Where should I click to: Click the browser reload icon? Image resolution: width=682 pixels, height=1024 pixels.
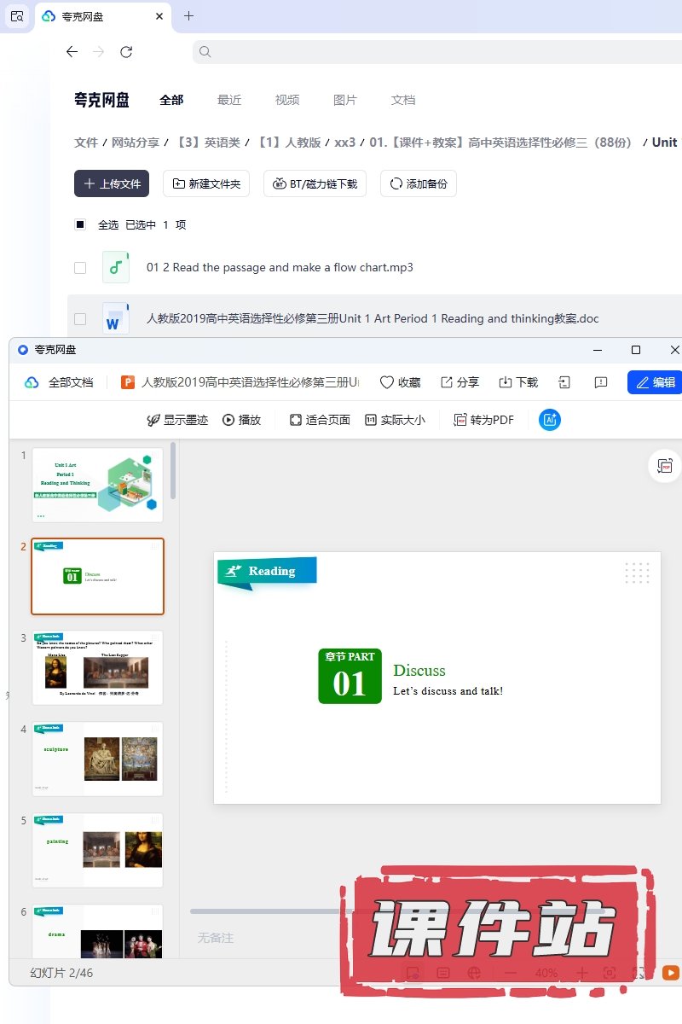pos(126,52)
